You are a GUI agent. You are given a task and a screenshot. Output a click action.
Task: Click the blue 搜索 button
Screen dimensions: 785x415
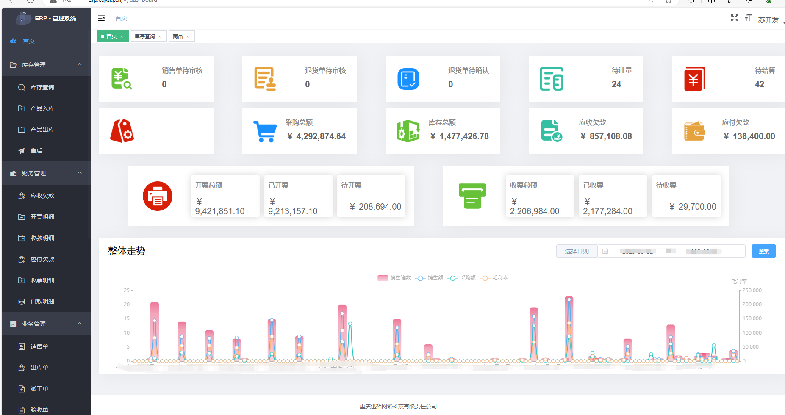click(x=764, y=251)
